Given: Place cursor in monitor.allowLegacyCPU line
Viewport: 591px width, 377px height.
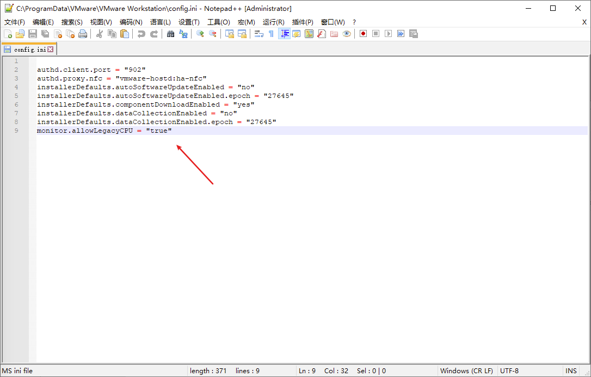Looking at the screenshot, I should tap(104, 131).
